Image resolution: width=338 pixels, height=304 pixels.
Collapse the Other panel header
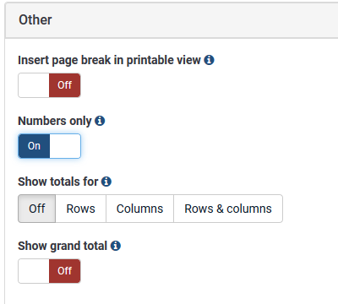[172, 20]
